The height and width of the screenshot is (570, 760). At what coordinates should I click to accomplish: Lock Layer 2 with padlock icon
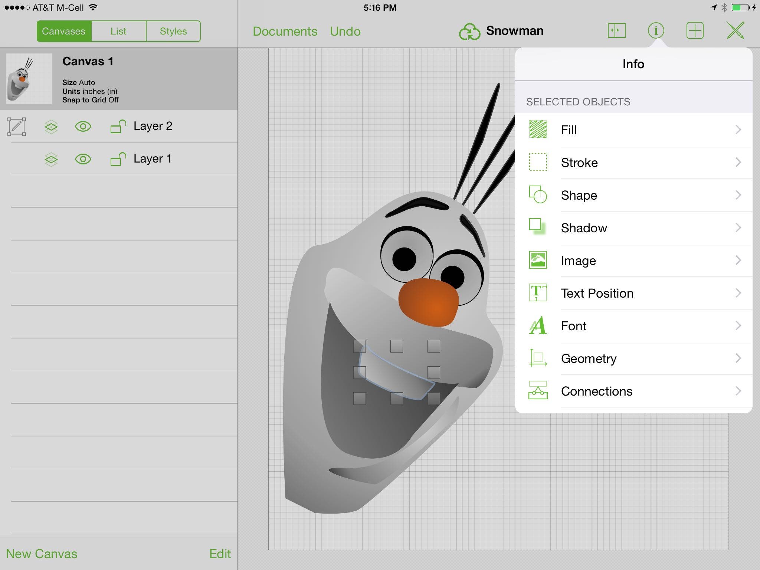point(118,126)
